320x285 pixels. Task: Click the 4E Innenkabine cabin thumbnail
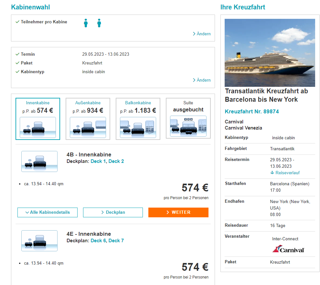pos(39,241)
